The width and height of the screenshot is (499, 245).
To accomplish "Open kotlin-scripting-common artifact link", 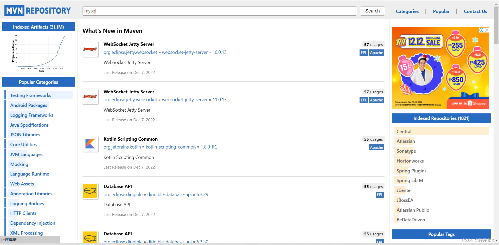I will tap(171, 147).
